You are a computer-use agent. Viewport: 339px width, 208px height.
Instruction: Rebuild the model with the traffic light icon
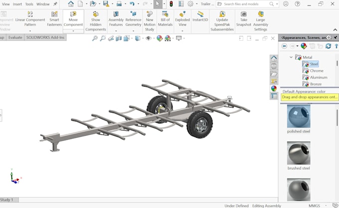pyautogui.click(x=171, y=3)
